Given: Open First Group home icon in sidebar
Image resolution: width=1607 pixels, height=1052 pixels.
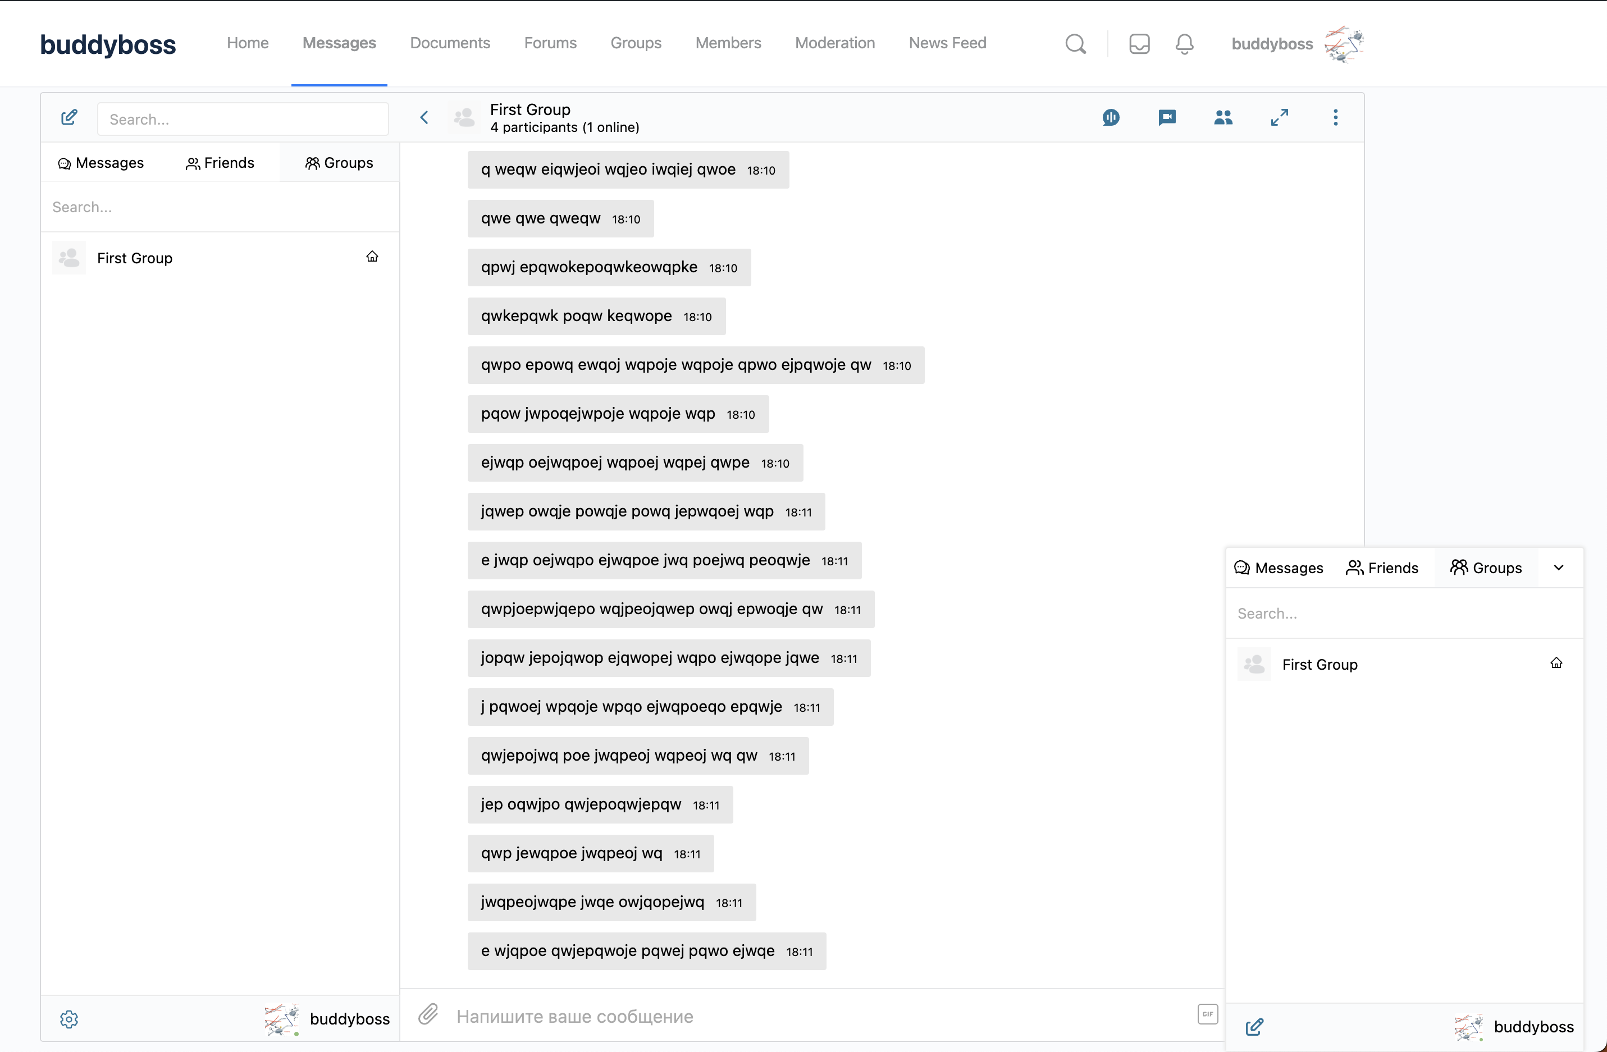Looking at the screenshot, I should point(372,257).
